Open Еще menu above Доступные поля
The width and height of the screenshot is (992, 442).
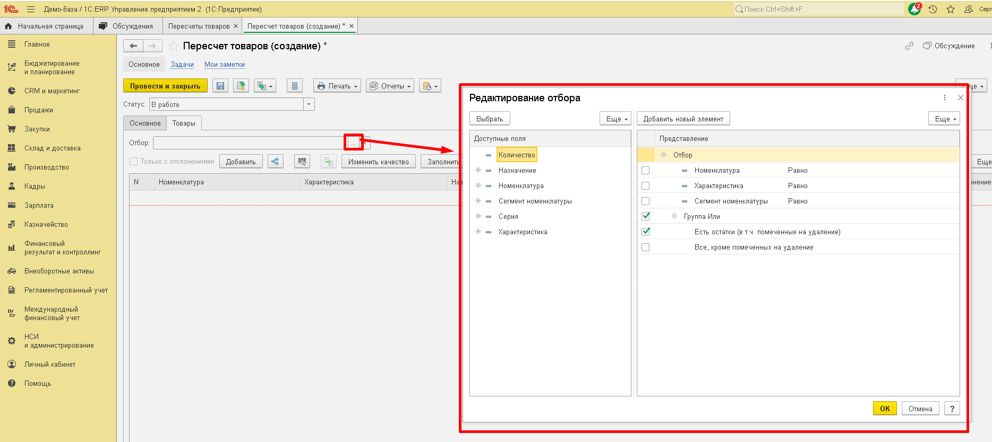[615, 119]
